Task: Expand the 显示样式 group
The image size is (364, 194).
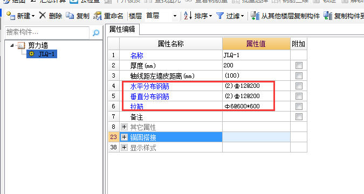Action: 124,147
